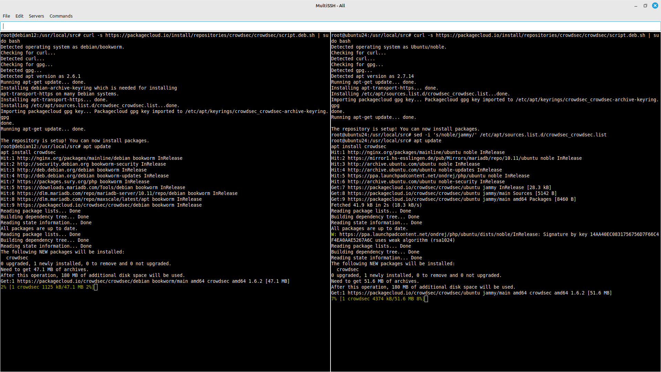Screen dimensions: 661x372
Task: Click Hit:1 nginx mainline debian bookworm line
Action: (92, 158)
